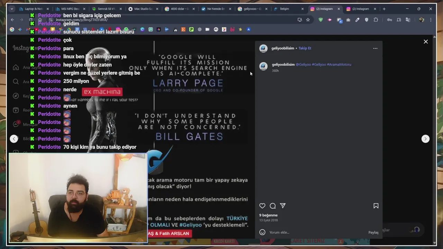Switch to Laptop & Not tab
443x249 pixels.
(x=34, y=9)
